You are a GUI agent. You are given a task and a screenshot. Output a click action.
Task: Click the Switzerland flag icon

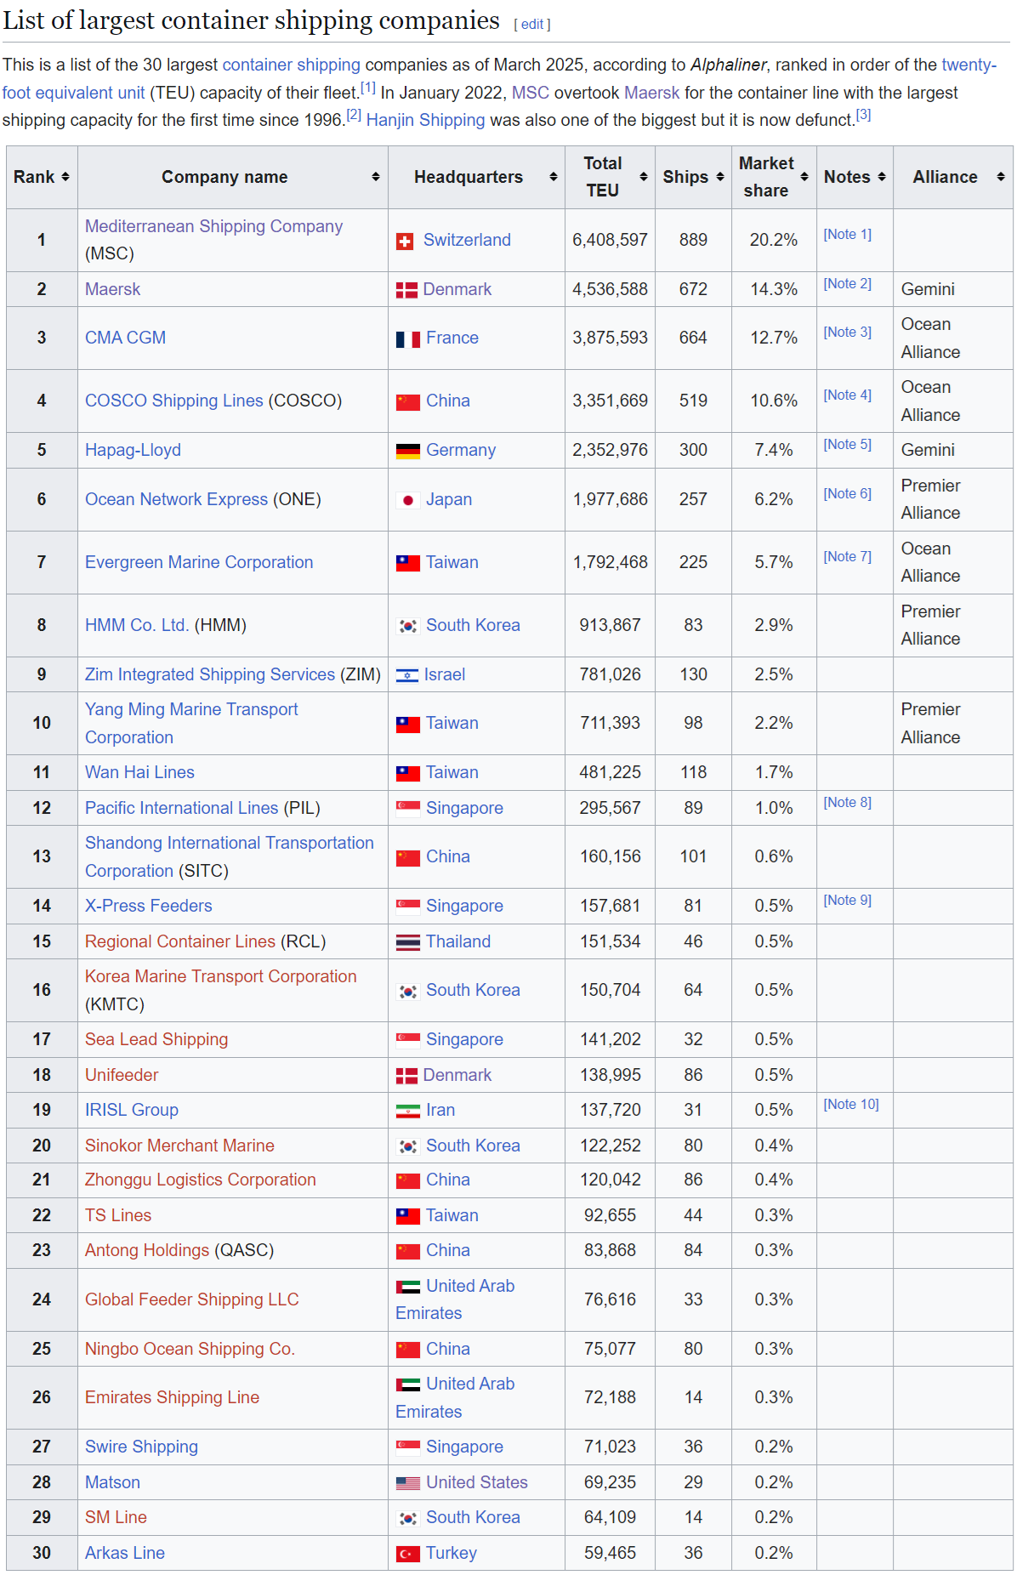point(405,242)
